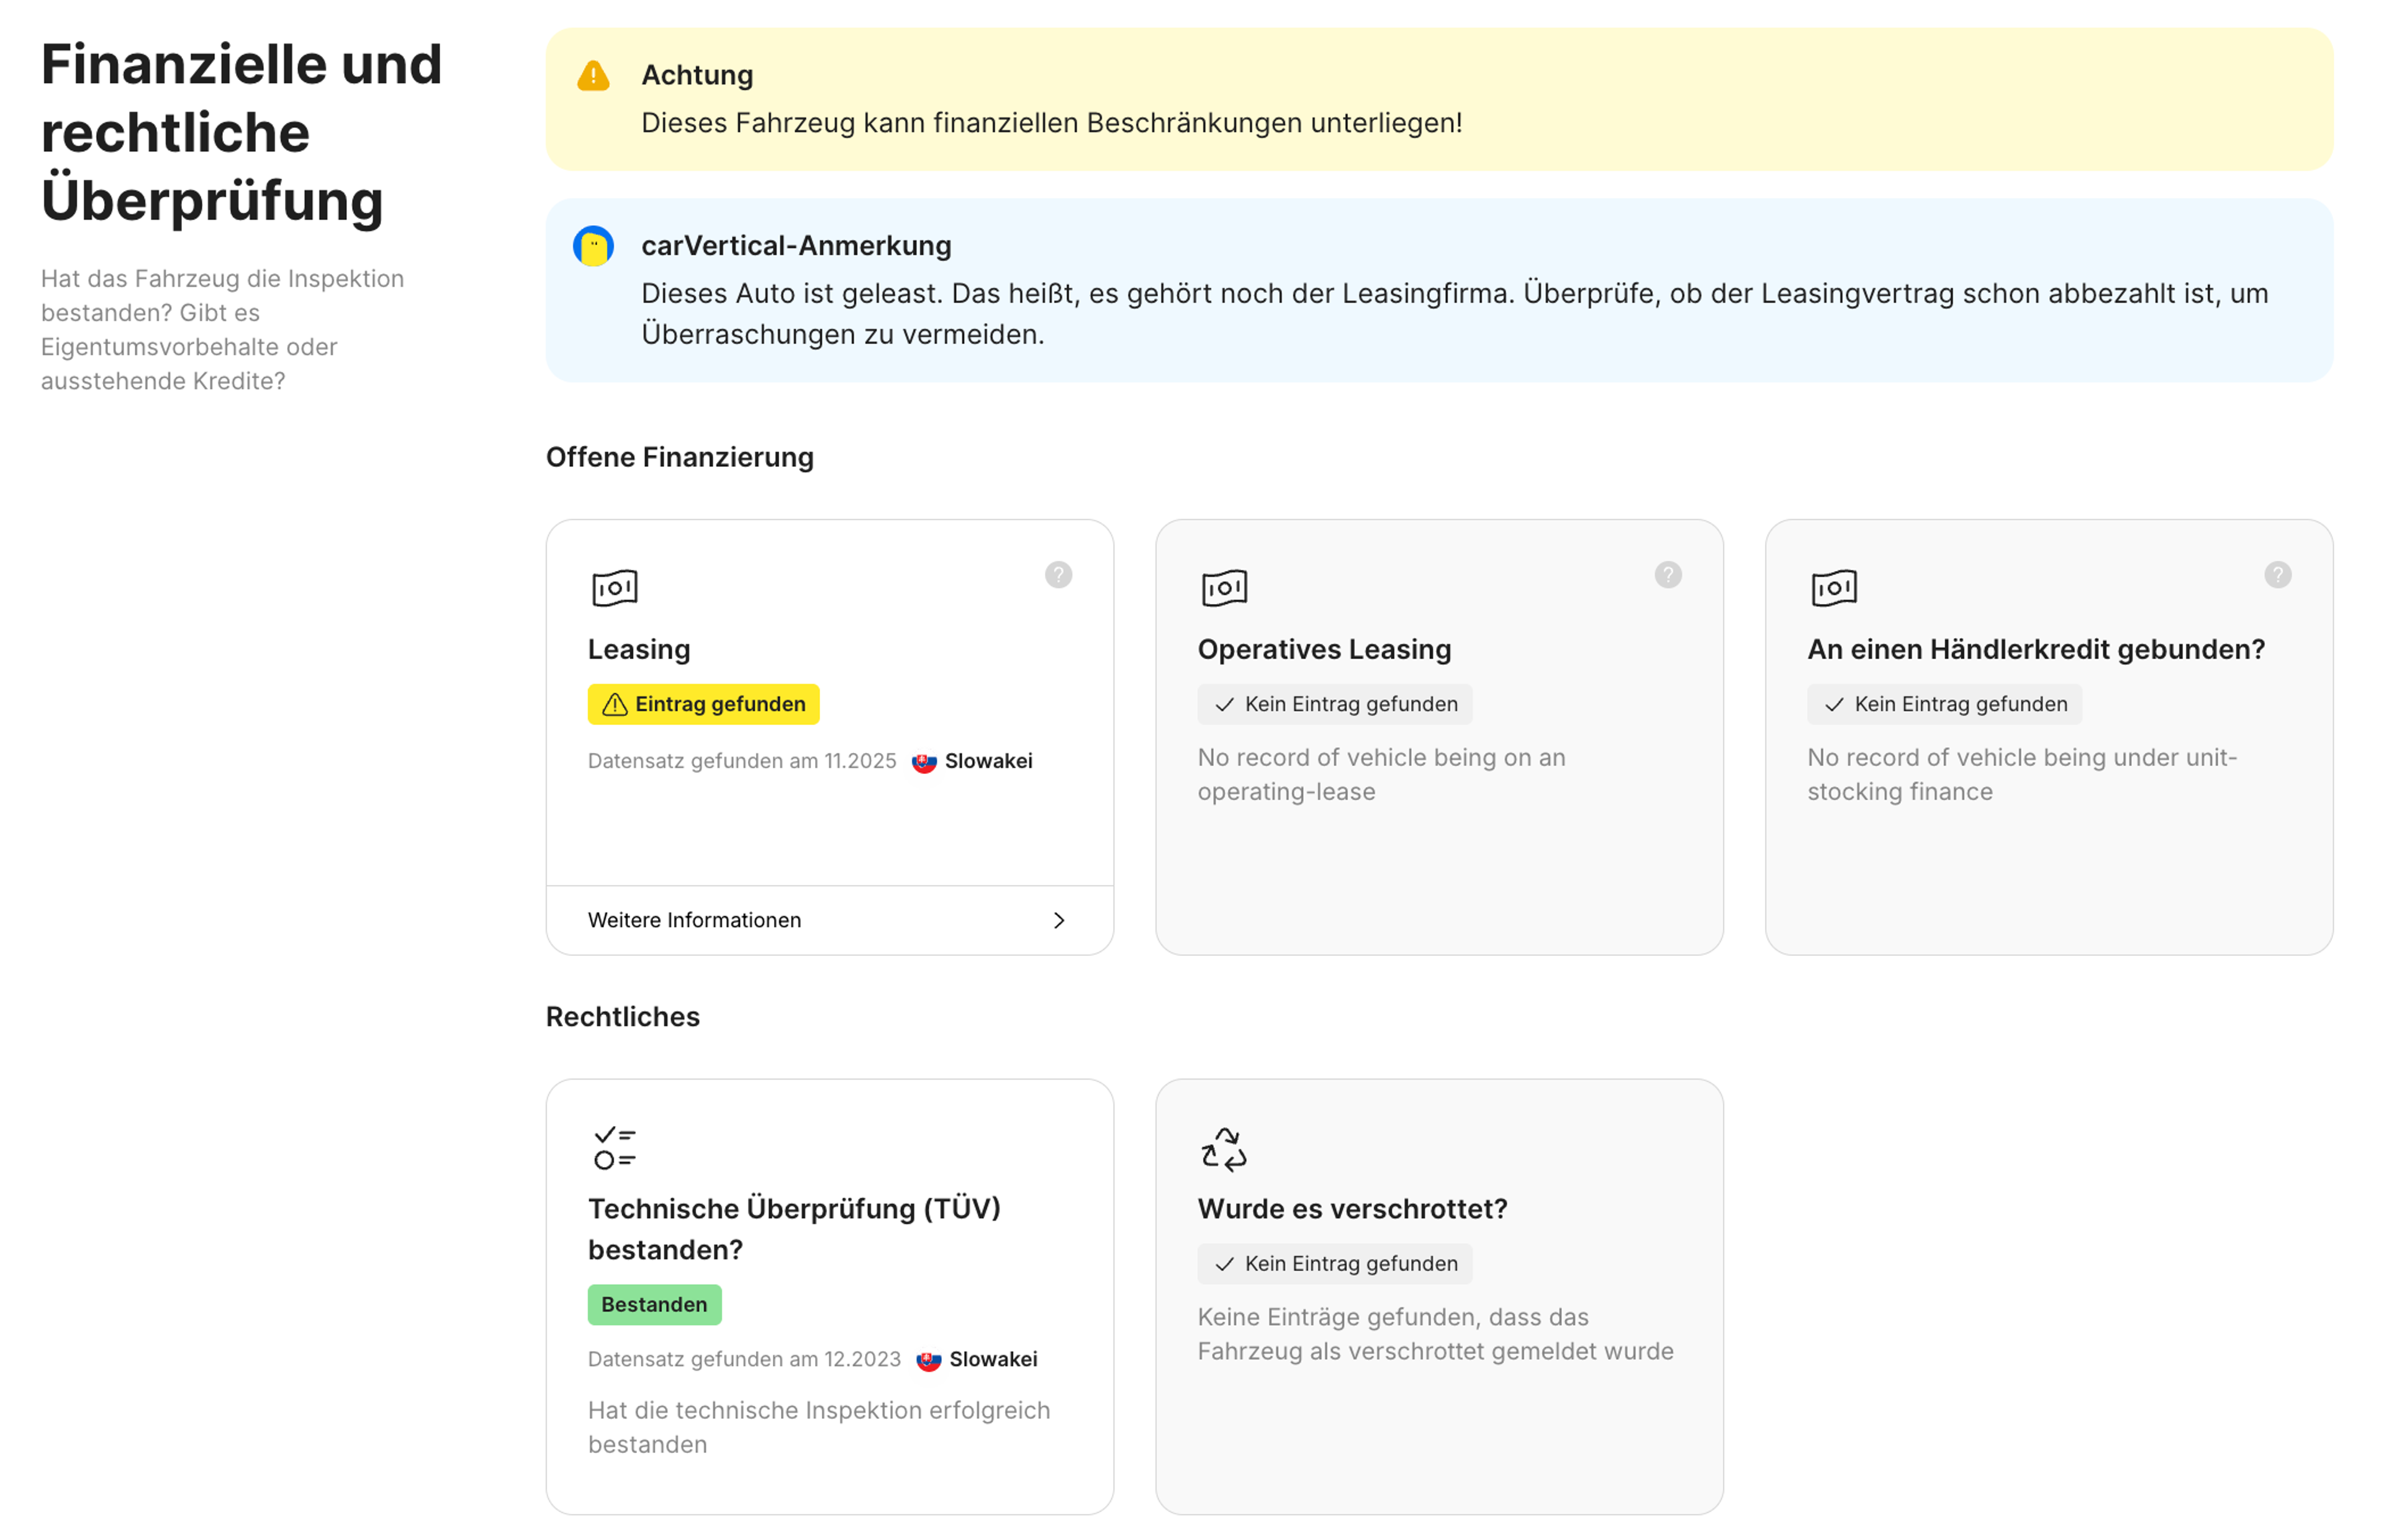Click the warning icon in Eintrag gefunden badge
This screenshot has width=2384, height=1540.
point(615,705)
